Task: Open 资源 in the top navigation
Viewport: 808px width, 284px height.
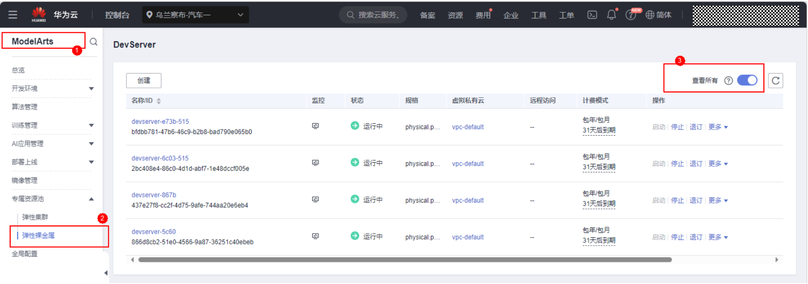Action: 455,15
